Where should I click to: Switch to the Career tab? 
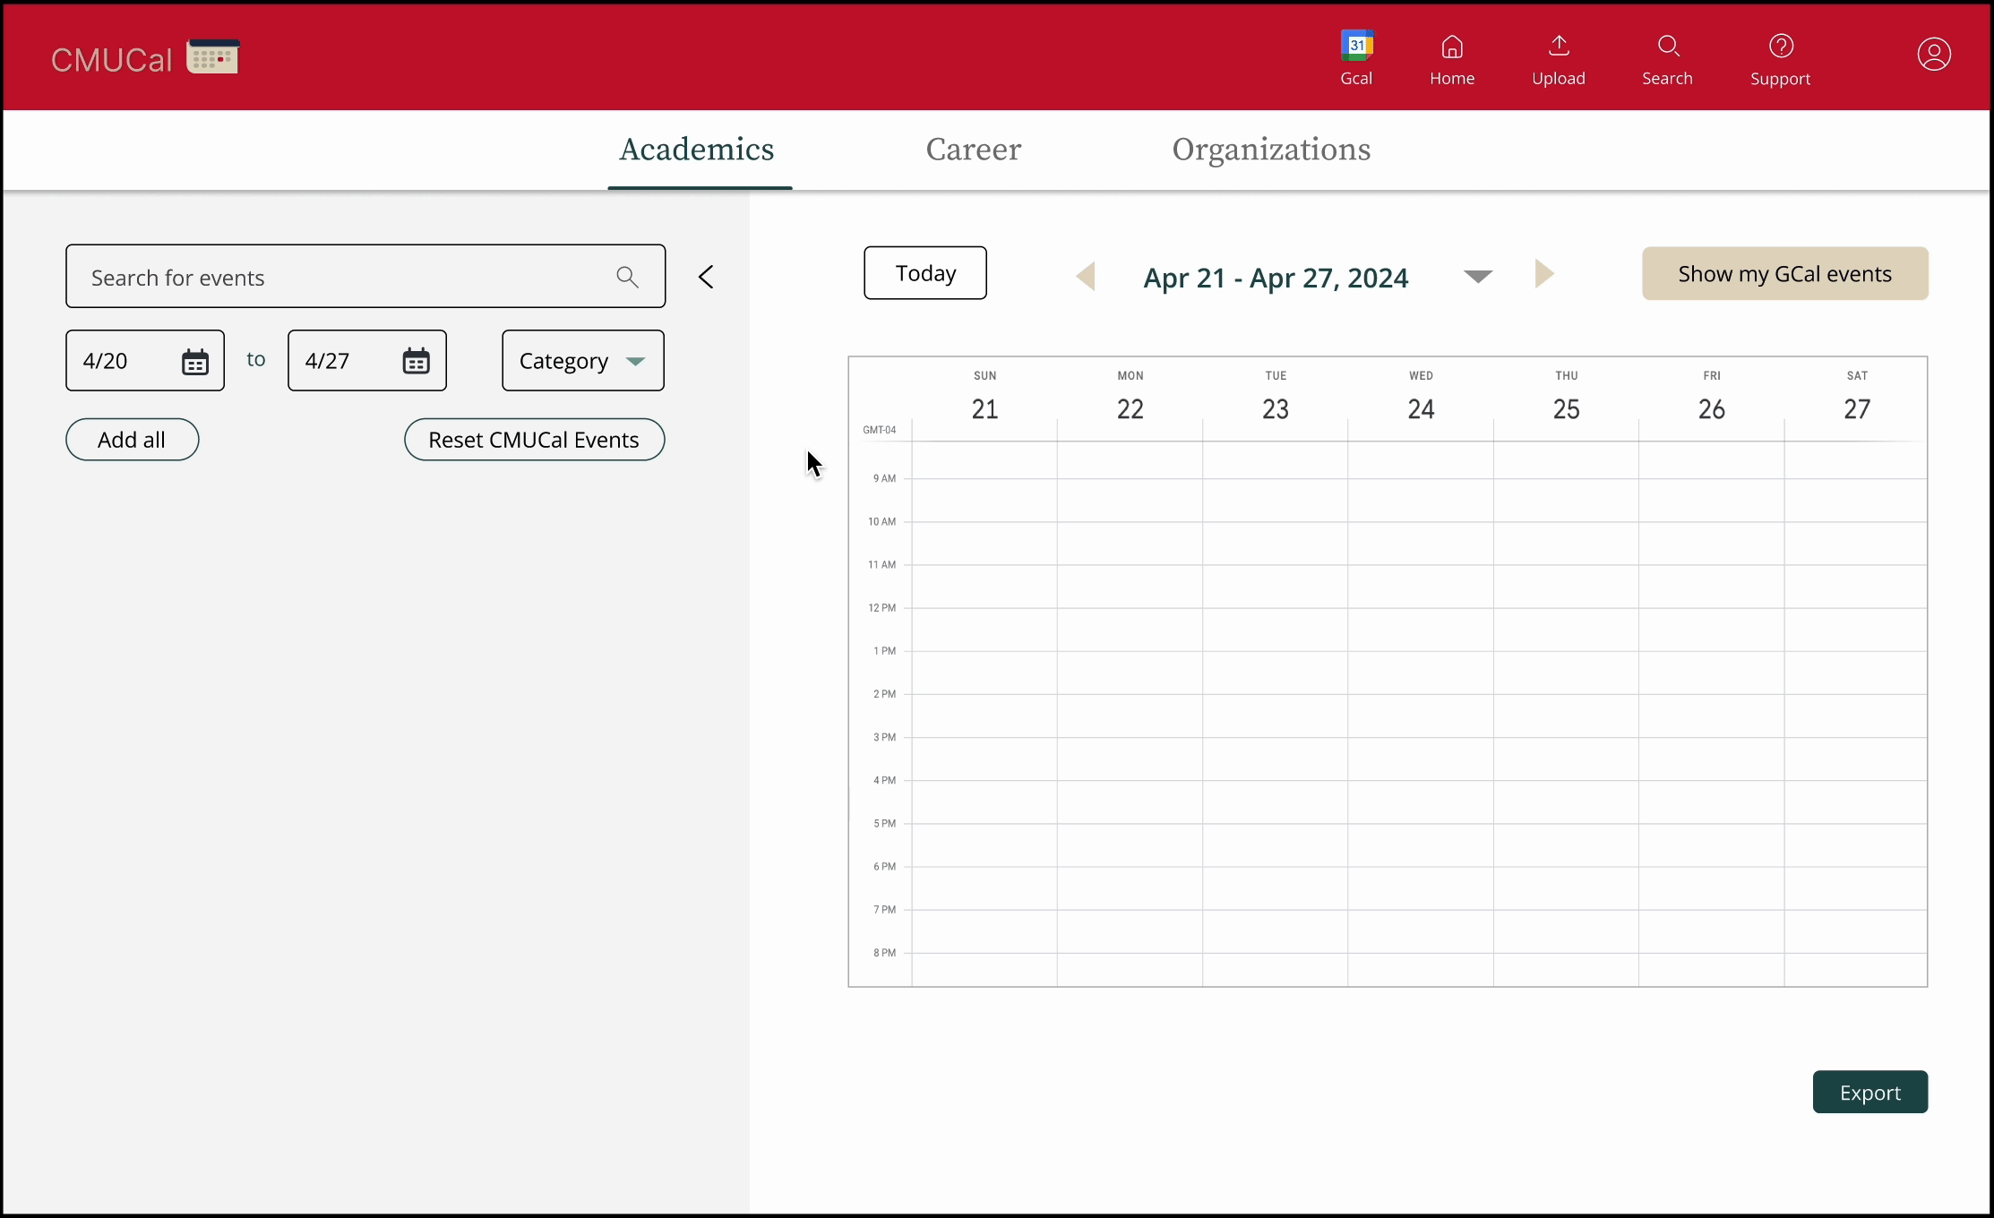click(974, 149)
